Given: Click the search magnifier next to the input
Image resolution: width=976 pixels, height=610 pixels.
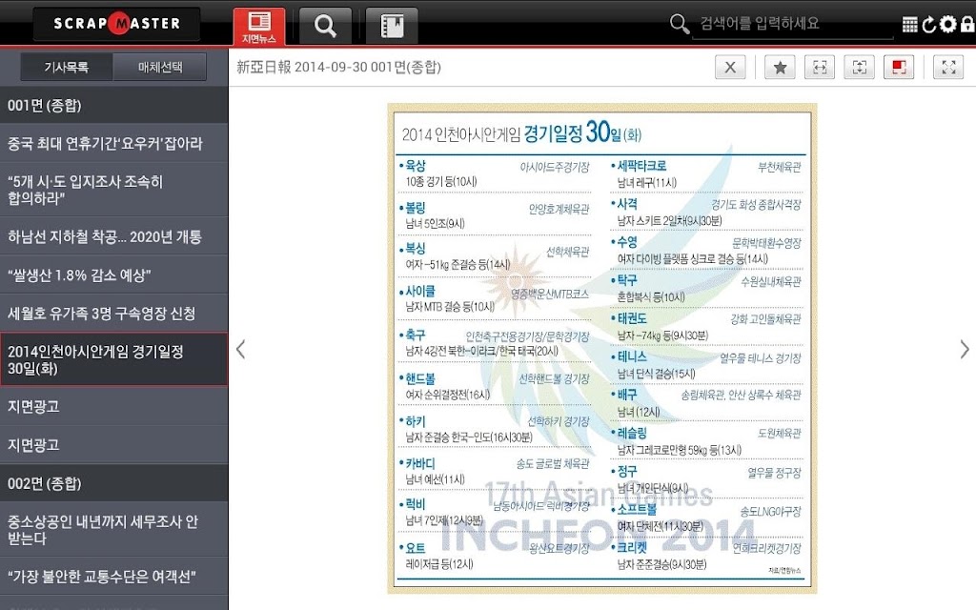Looking at the screenshot, I should (x=679, y=24).
